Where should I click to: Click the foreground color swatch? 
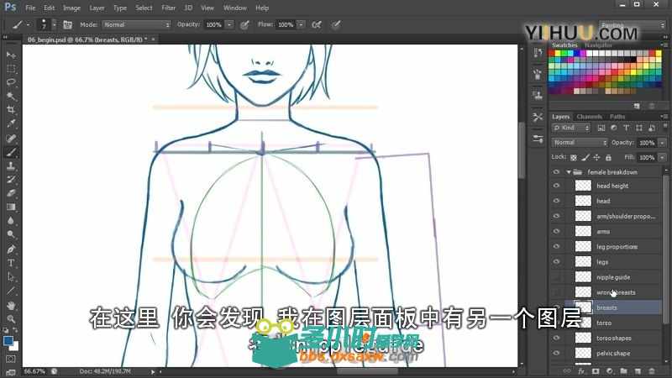click(x=8, y=341)
